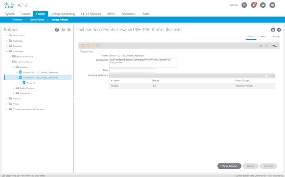Image resolution: width=285 pixels, height=177 pixels.
Task: Click the second round icon in Policies header
Action: (63, 30)
